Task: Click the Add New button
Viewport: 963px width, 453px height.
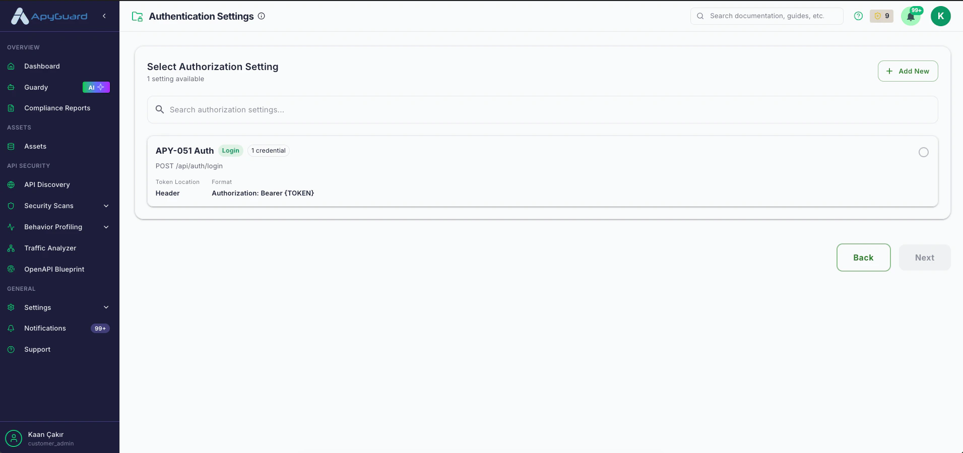Action: [908, 71]
